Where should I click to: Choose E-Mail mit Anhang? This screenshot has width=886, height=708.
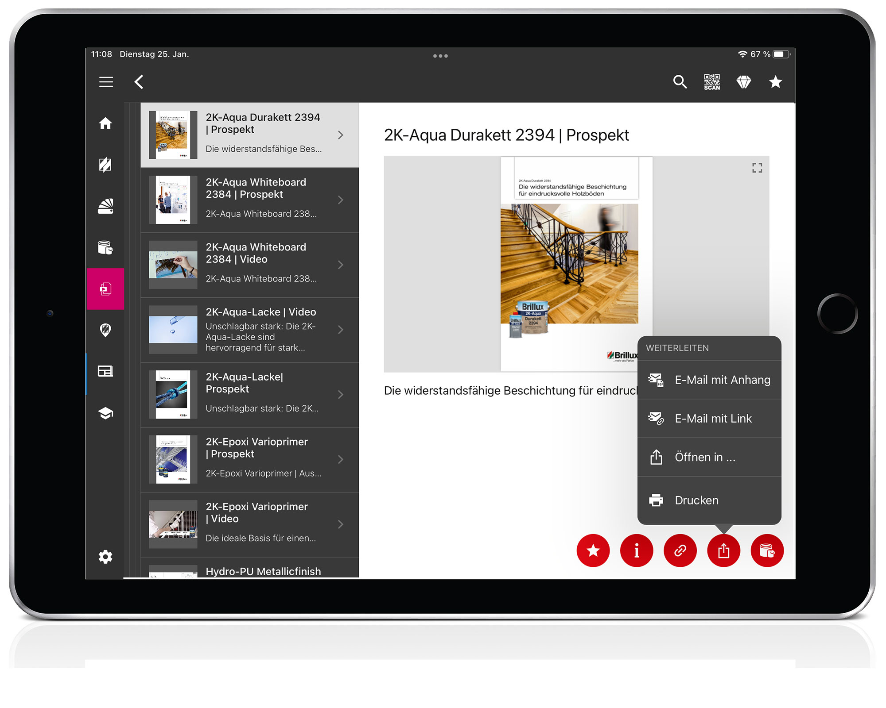coord(709,380)
